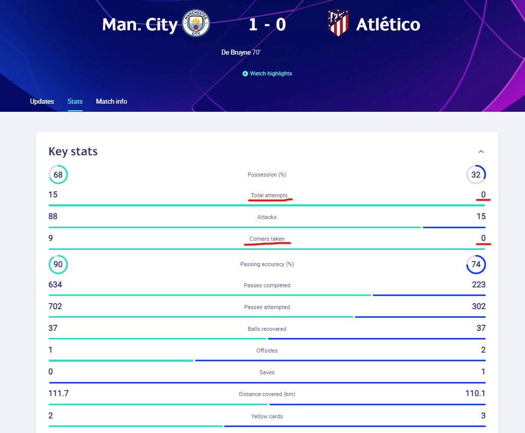Image resolution: width=525 pixels, height=433 pixels.
Task: Click the play icon beside Watch highlights
Action: pyautogui.click(x=245, y=73)
